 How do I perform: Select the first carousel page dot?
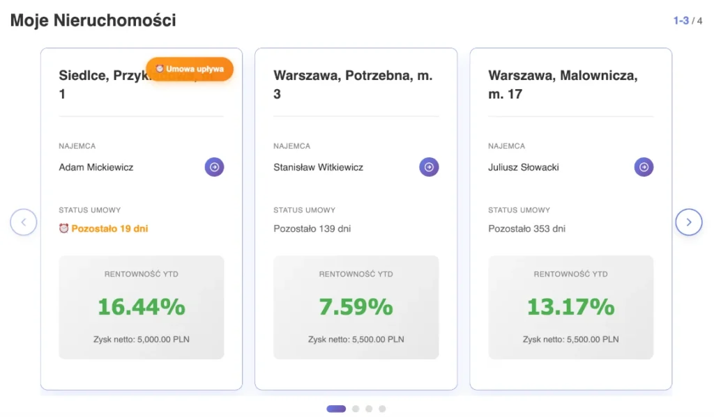tap(336, 409)
